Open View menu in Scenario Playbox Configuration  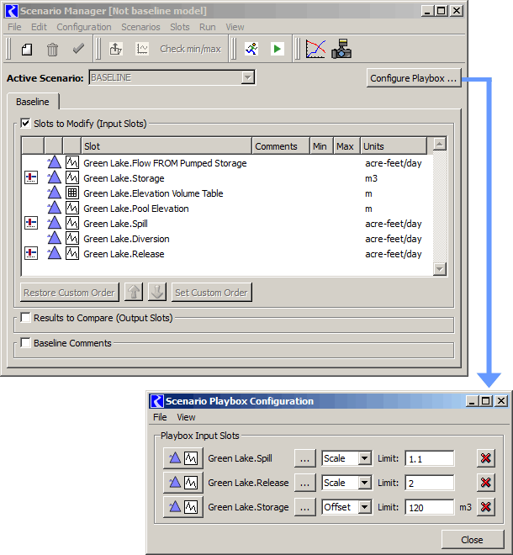coord(186,417)
